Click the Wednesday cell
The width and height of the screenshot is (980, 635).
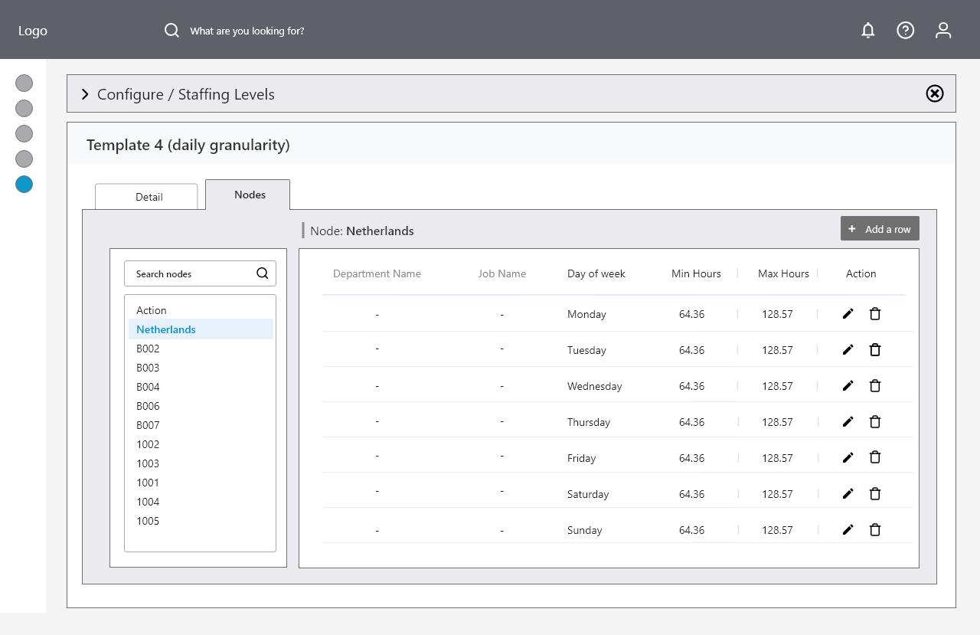(x=595, y=386)
